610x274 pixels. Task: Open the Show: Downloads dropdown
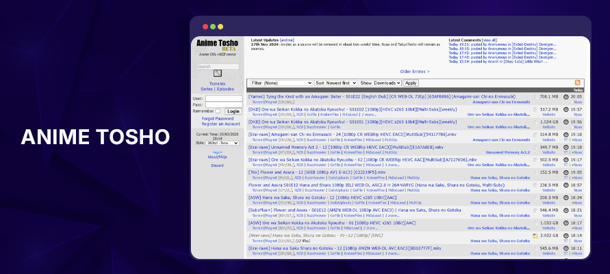click(380, 83)
